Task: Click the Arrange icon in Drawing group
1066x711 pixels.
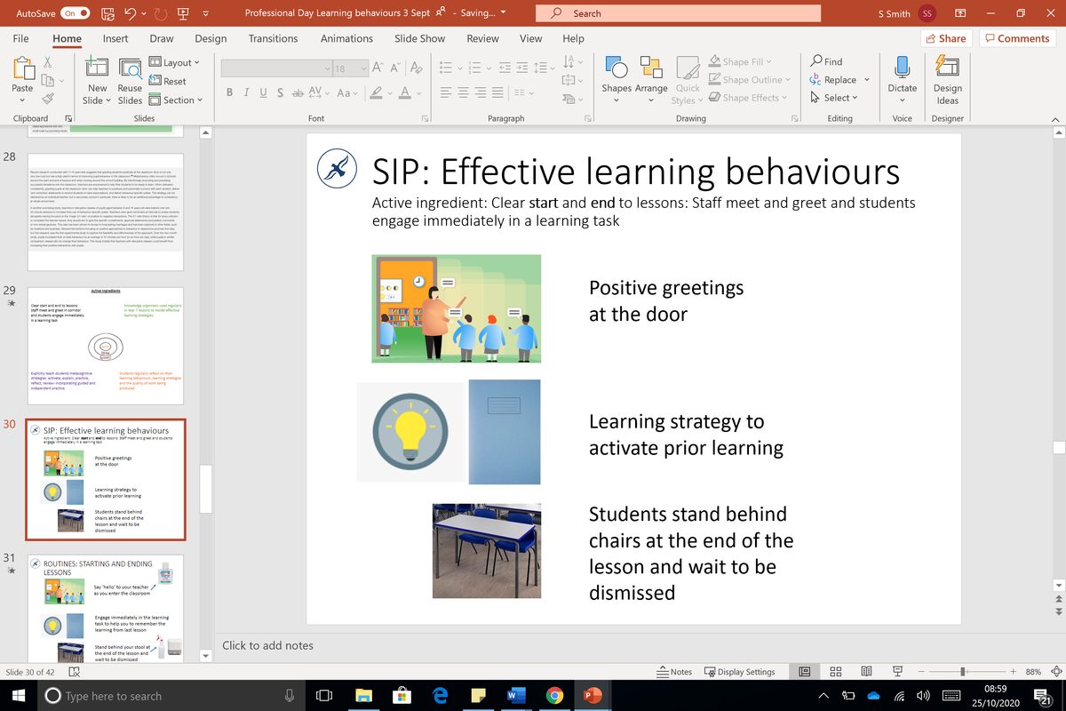Action: tap(651, 68)
